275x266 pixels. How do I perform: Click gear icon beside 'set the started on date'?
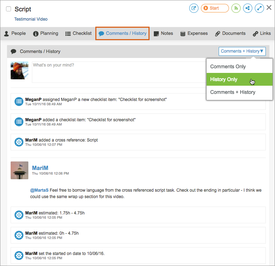click(19, 255)
